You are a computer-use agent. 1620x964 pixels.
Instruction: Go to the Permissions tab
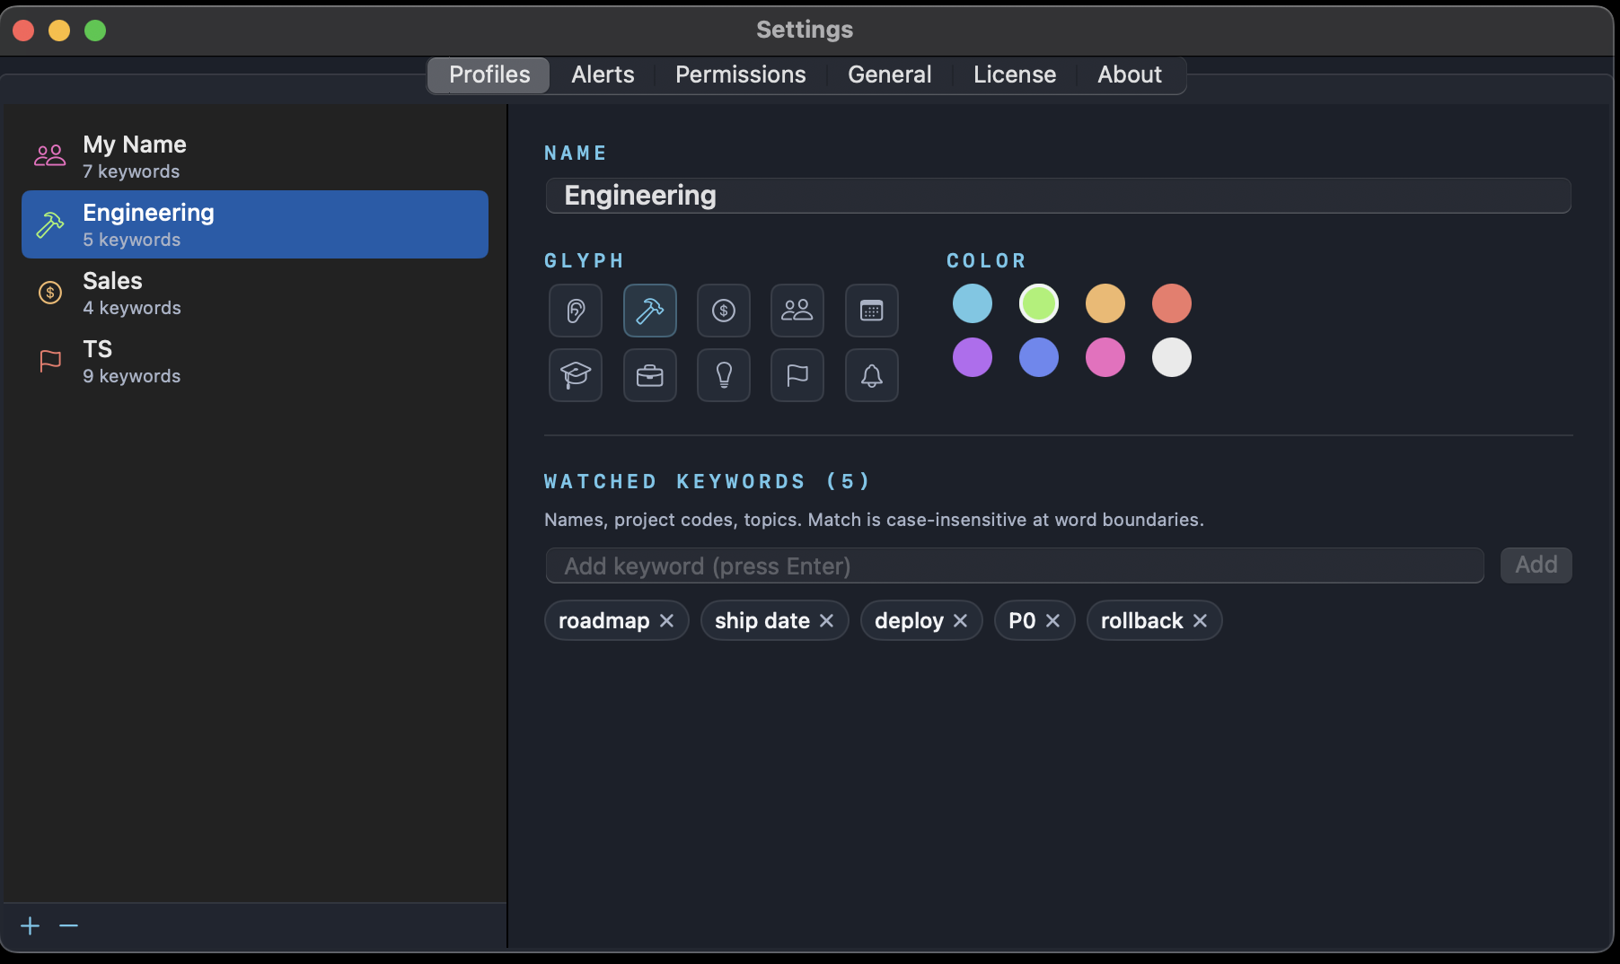pyautogui.click(x=741, y=74)
